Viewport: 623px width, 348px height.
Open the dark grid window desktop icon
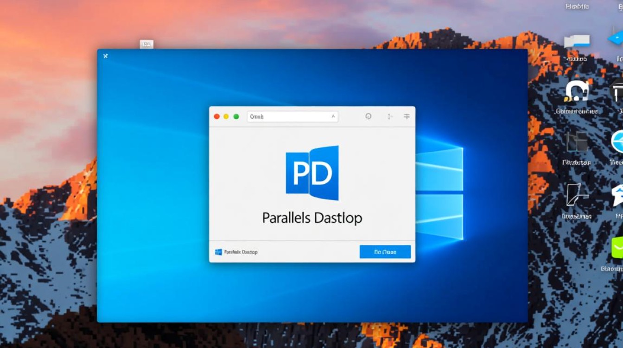point(576,142)
